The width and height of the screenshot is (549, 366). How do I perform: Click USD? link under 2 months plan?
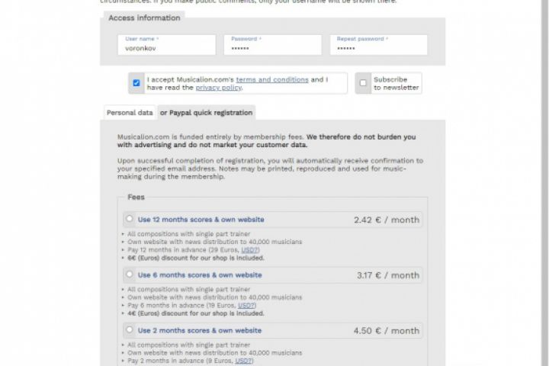coord(243,361)
